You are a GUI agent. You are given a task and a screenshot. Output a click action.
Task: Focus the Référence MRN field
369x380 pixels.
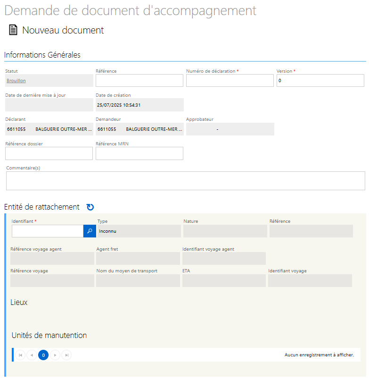pos(139,153)
